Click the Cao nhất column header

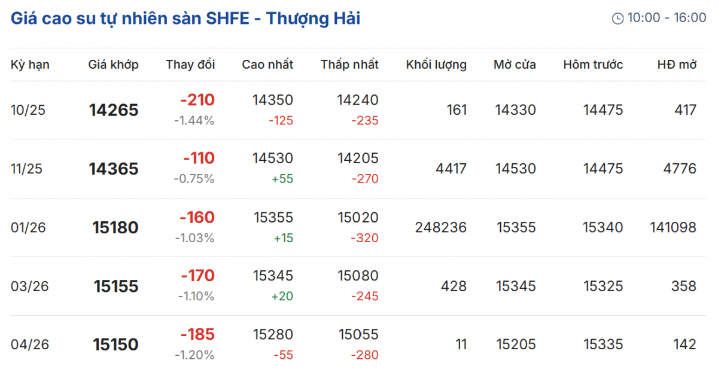tap(267, 65)
